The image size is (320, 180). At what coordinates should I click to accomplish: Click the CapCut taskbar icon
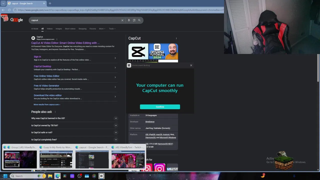pyautogui.click(x=101, y=176)
